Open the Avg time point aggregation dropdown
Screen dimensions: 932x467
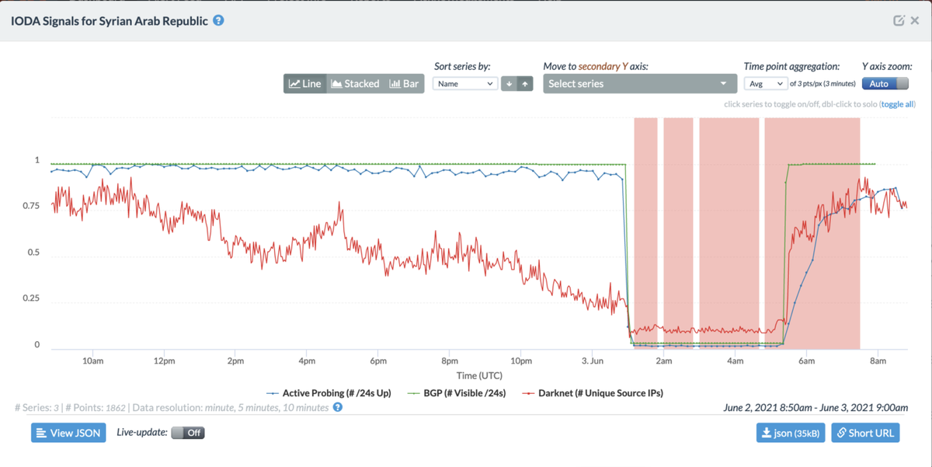tap(765, 84)
